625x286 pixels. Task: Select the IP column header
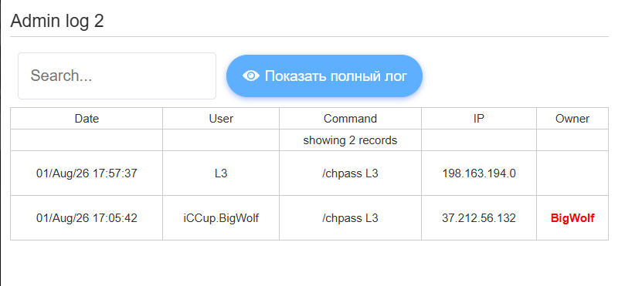(x=479, y=119)
